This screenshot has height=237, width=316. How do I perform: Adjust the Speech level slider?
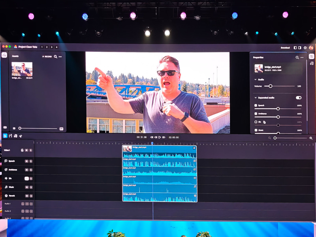[x=278, y=109]
